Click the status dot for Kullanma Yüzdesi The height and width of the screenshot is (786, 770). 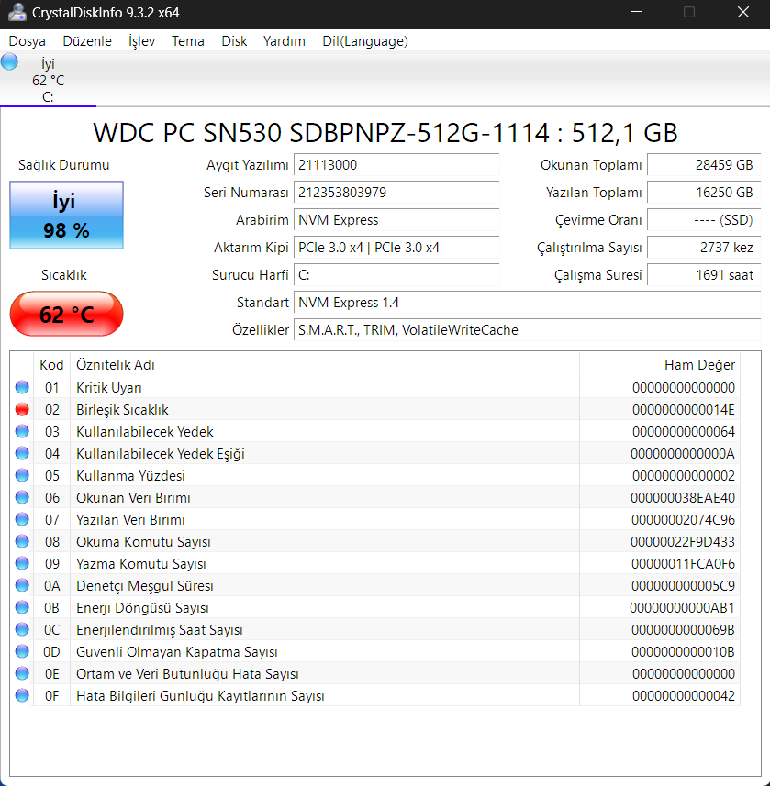point(22,476)
